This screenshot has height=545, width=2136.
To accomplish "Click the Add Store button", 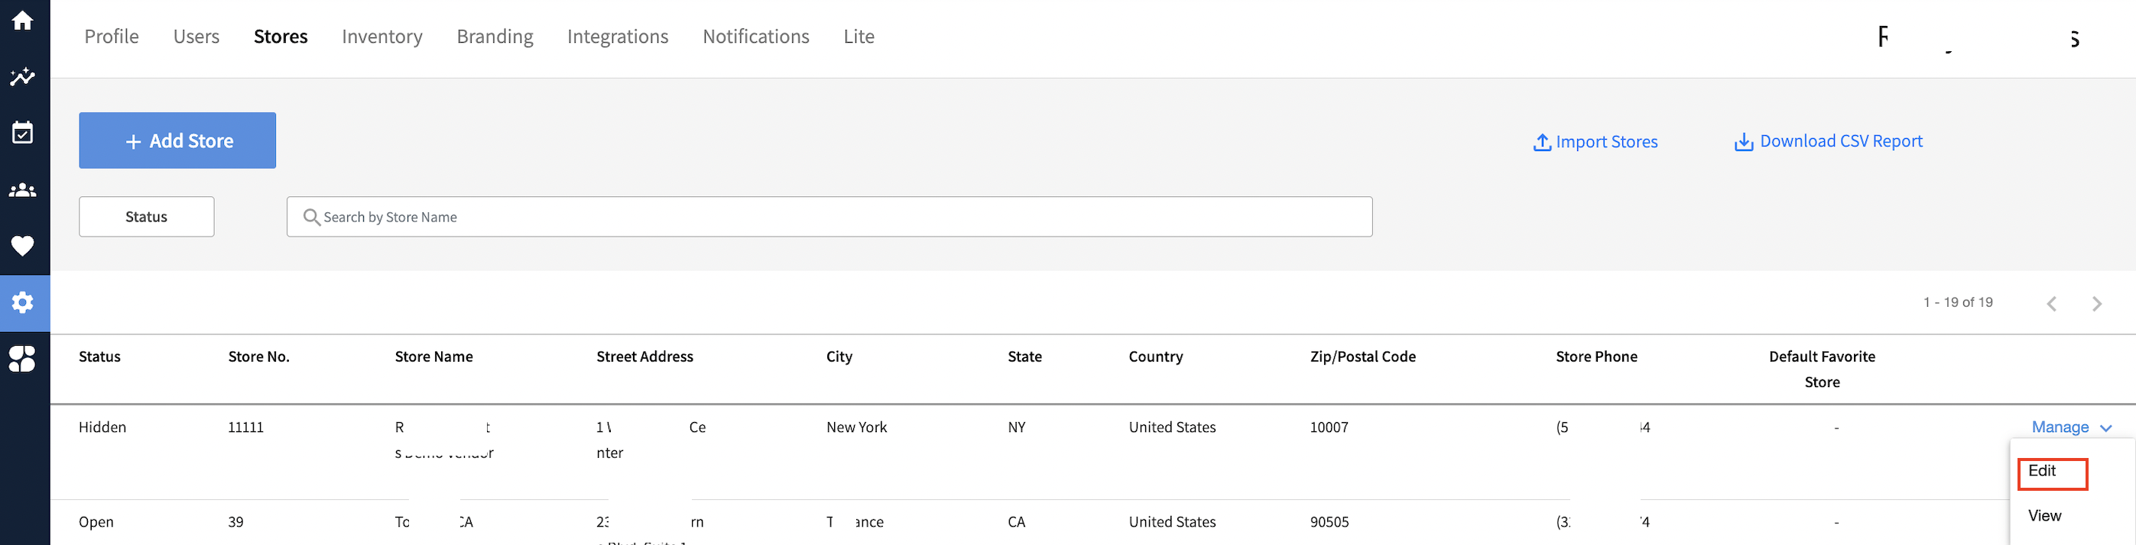I will pos(177,140).
